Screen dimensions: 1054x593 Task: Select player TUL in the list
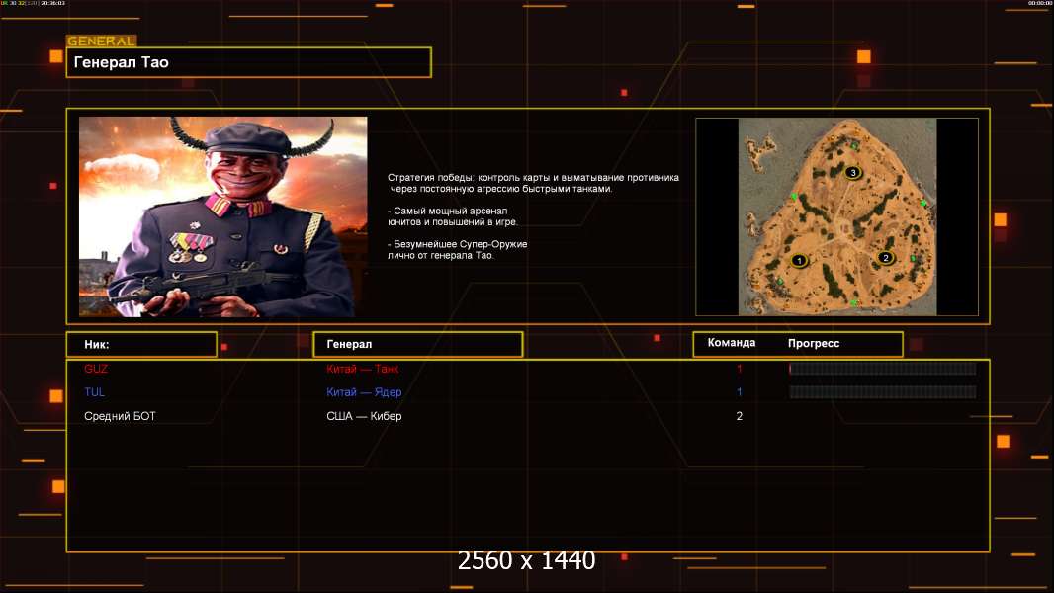(94, 392)
